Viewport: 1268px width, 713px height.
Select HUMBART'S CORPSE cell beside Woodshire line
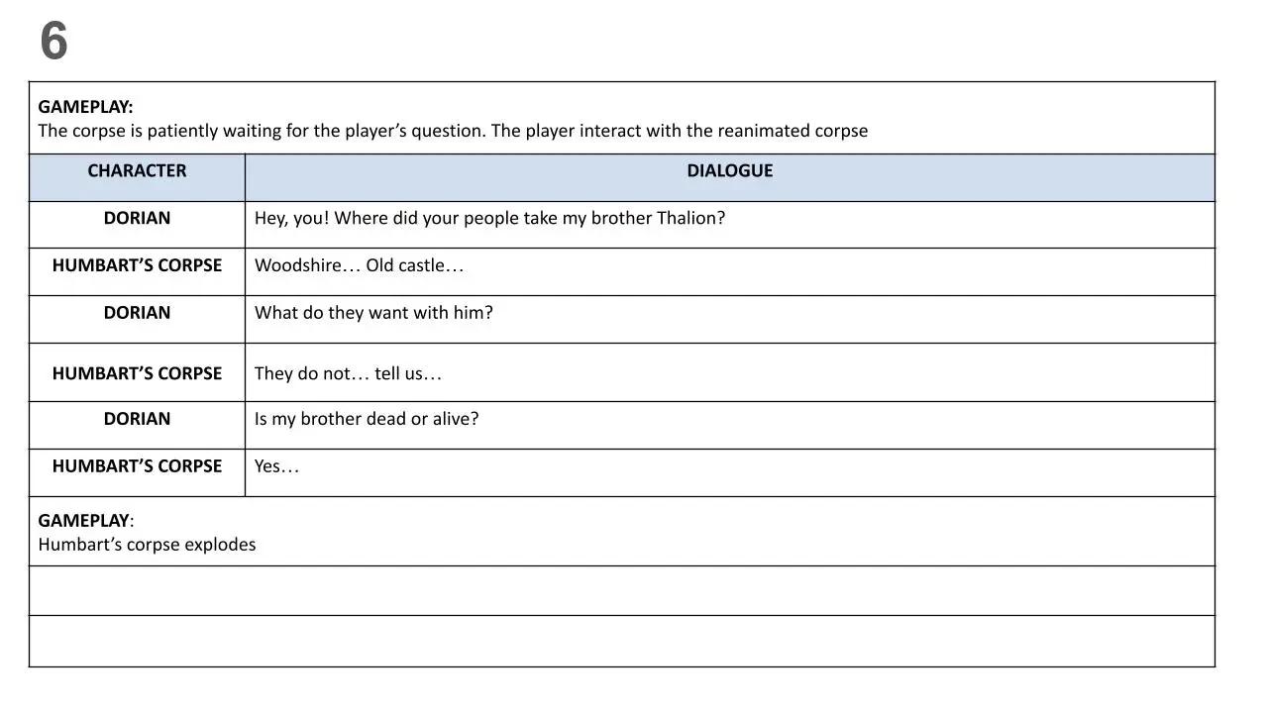(x=137, y=265)
